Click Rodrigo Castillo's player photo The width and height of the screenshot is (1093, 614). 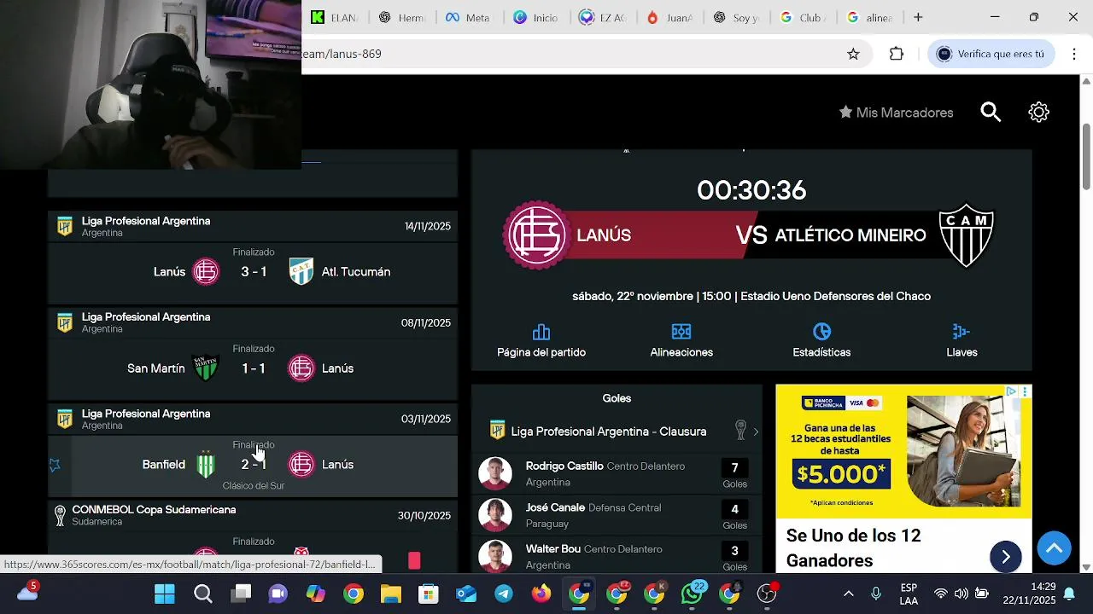(x=495, y=473)
